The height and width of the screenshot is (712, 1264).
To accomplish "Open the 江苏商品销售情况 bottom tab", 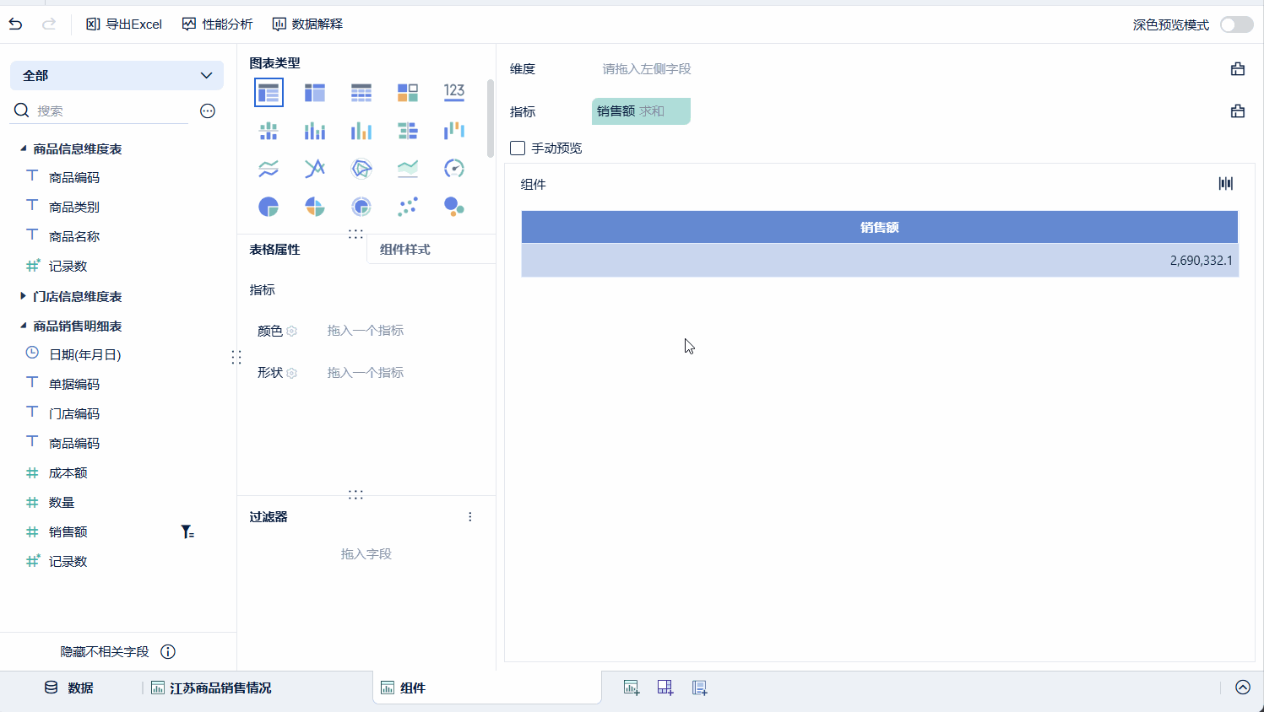I will click(211, 688).
